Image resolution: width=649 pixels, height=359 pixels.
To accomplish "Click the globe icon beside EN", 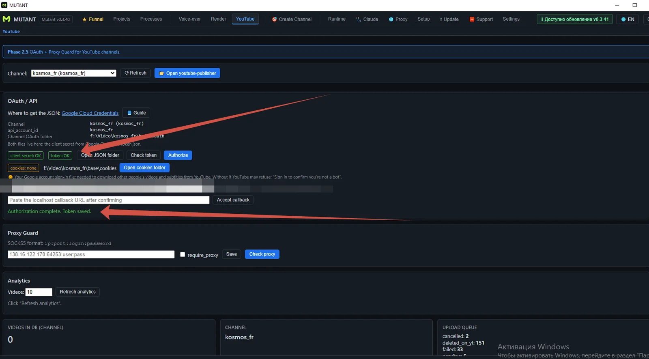I will [x=623, y=19].
